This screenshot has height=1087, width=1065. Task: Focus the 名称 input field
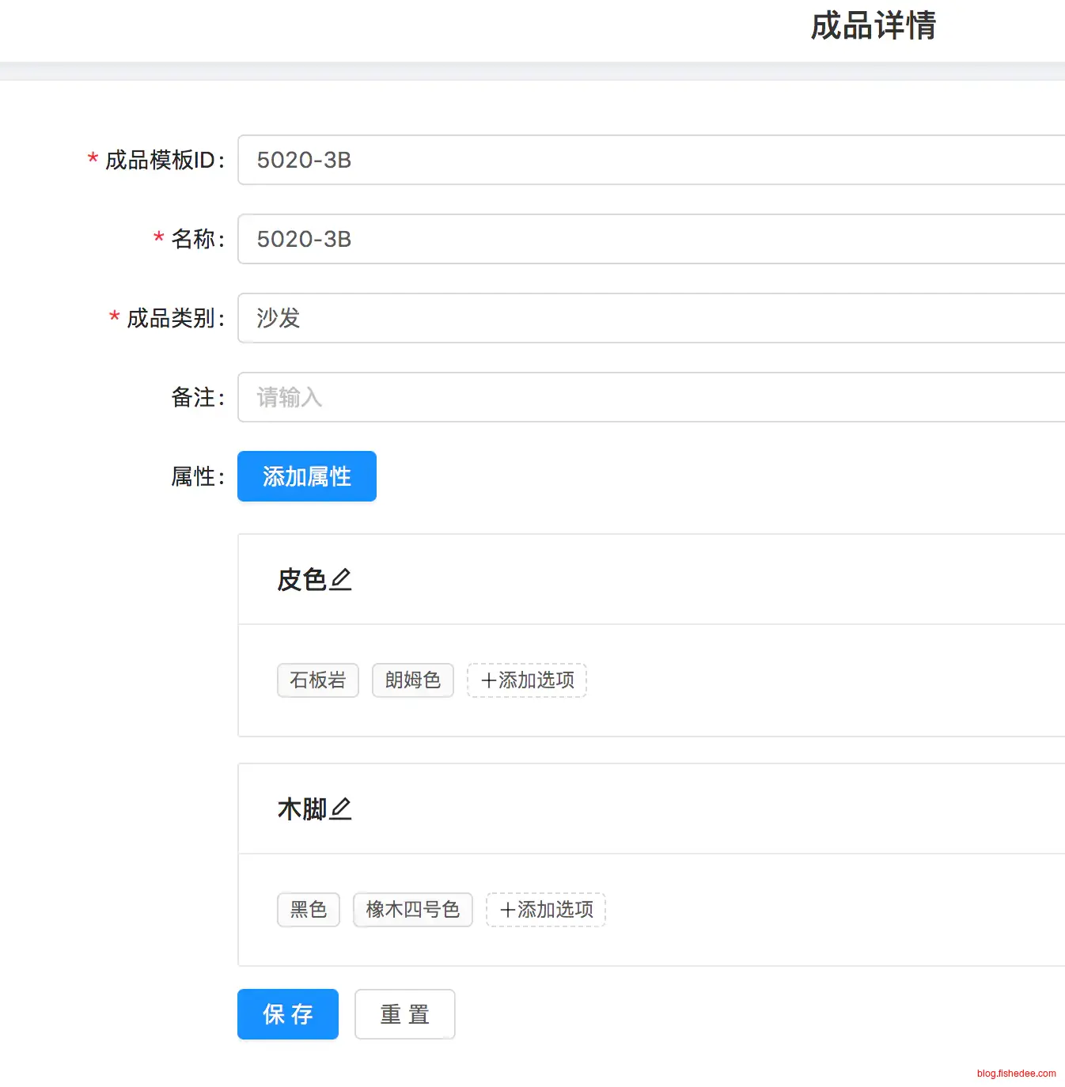(x=649, y=239)
